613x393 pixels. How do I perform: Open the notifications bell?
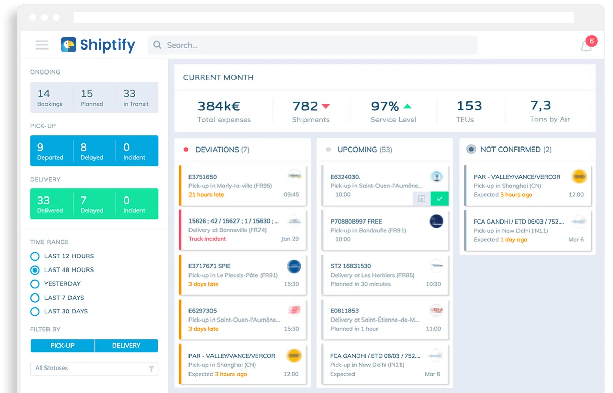click(586, 46)
